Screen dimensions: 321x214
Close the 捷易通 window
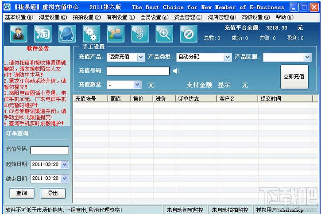pos(314,8)
